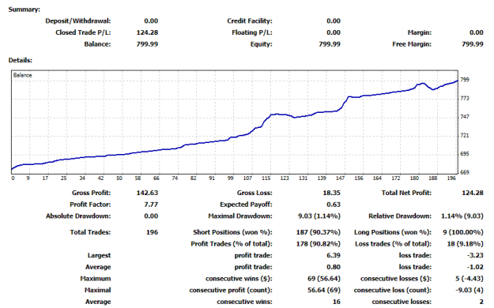
Task: Click the average consecutive losses value 2
Action: pyautogui.click(x=481, y=302)
